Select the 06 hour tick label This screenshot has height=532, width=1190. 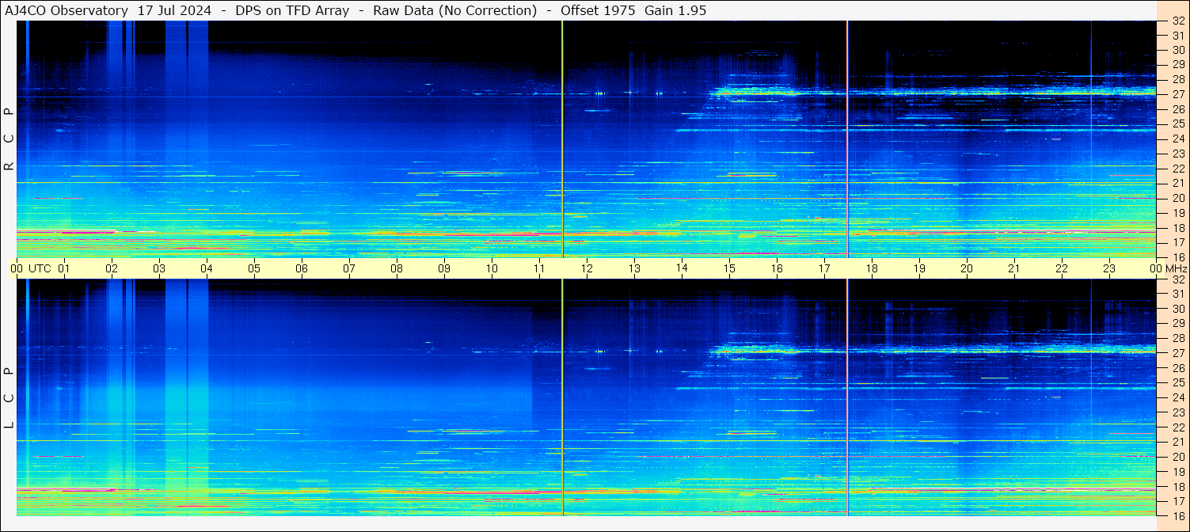[302, 268]
